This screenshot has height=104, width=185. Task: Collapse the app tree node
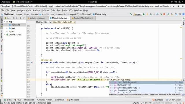pos(4,22)
